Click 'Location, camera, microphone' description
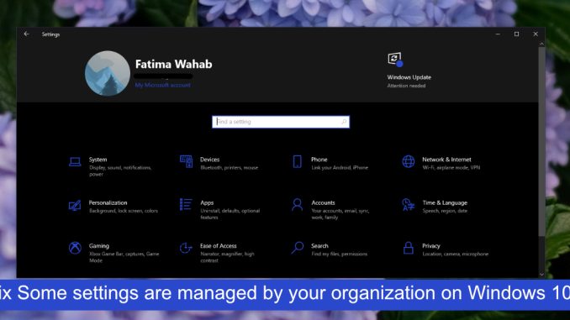This screenshot has height=320, width=570. (455, 254)
